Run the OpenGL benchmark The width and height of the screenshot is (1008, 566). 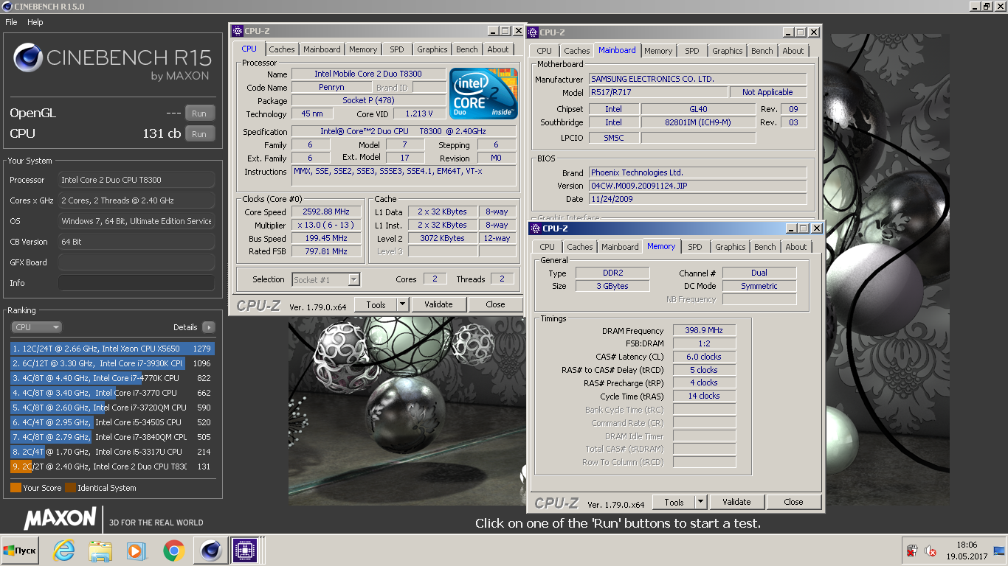tap(199, 113)
